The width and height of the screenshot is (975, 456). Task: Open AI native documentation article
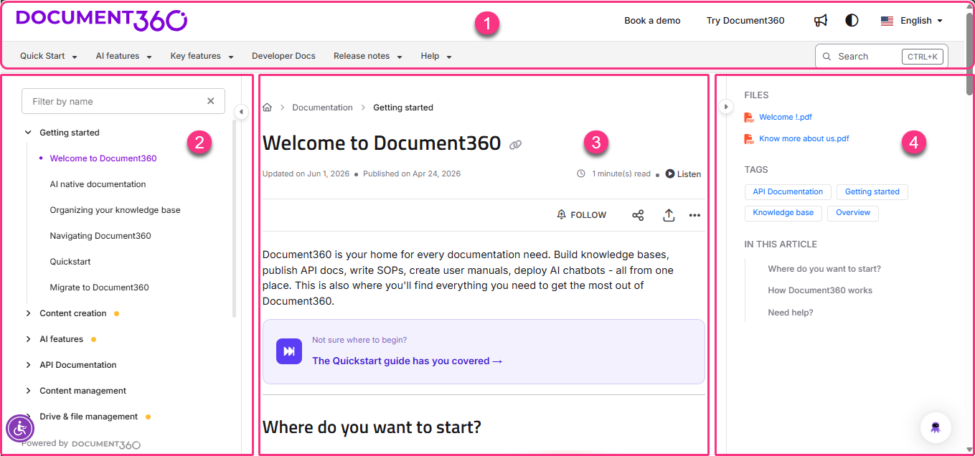click(98, 184)
